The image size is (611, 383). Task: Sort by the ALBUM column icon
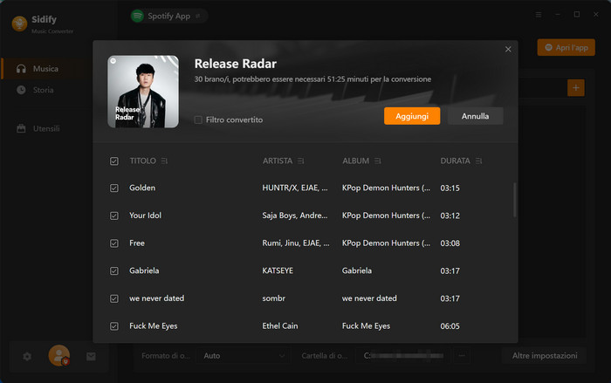378,161
